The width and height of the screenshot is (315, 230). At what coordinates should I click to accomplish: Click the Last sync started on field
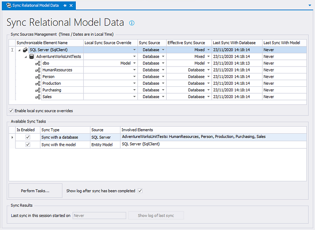pyautogui.click(x=99, y=215)
